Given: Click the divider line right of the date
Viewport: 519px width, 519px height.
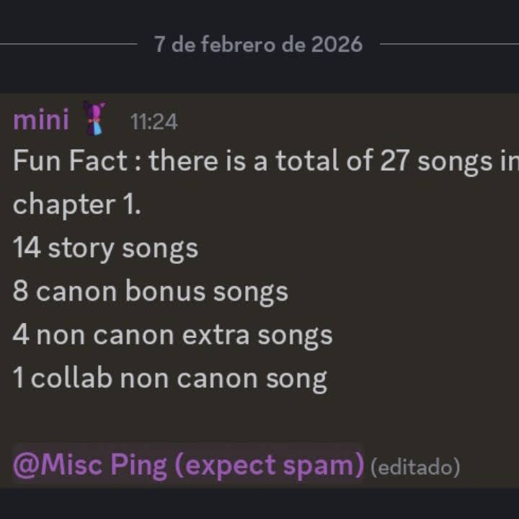Looking at the screenshot, I should (450, 43).
